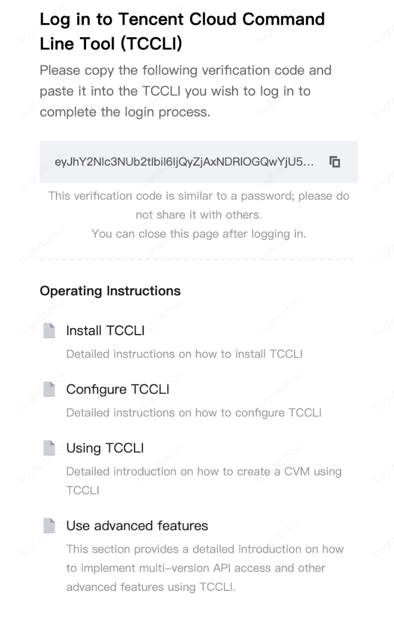Click the copy-and-paste instruction paragraph
394x618 pixels.
point(186,91)
